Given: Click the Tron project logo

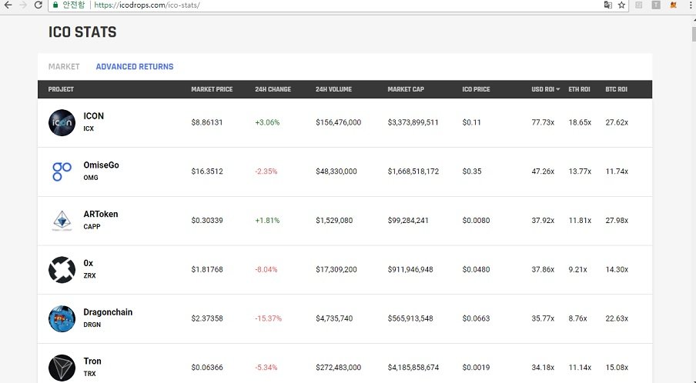Looking at the screenshot, I should [62, 368].
